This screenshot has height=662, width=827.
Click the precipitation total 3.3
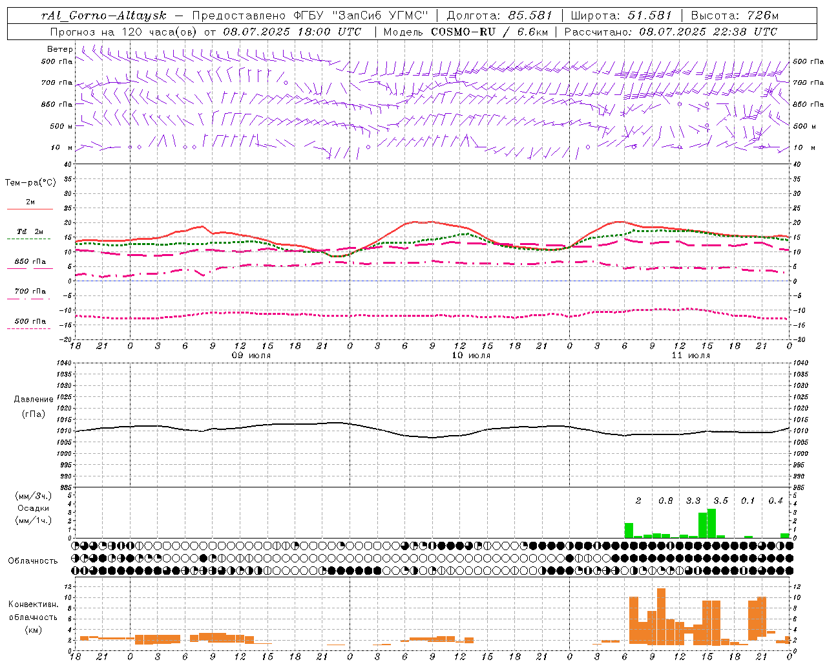(693, 501)
